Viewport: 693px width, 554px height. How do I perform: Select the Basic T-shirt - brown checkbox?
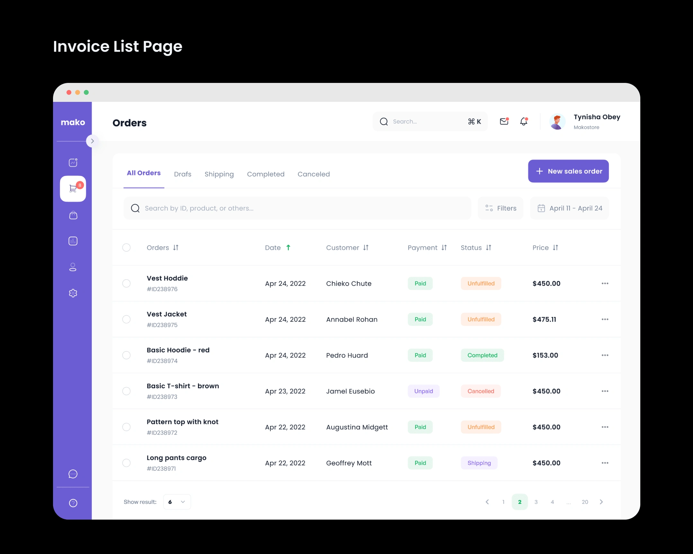(x=126, y=391)
